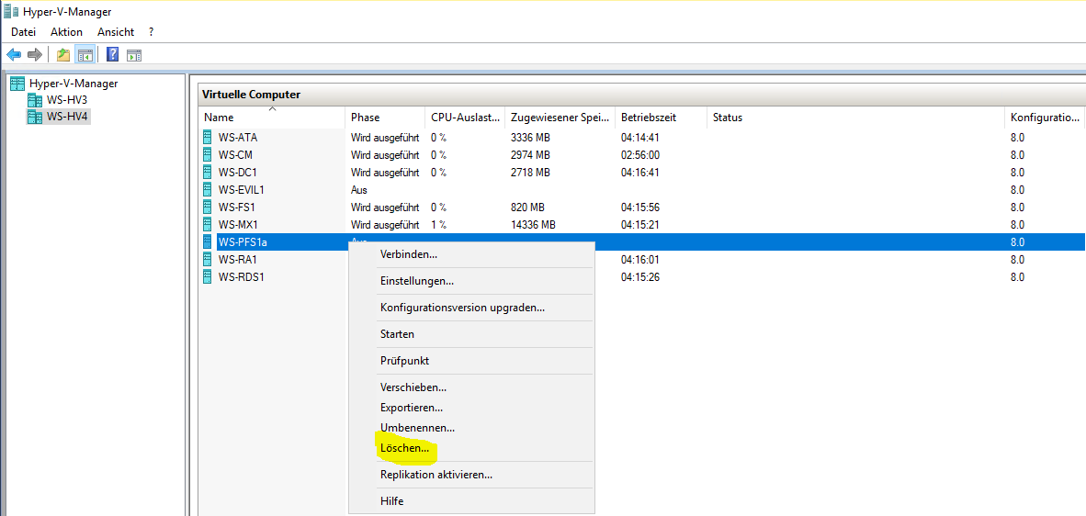Choose Exportieren... from the context menu
Screen dimensions: 1086x516
[x=471, y=408]
